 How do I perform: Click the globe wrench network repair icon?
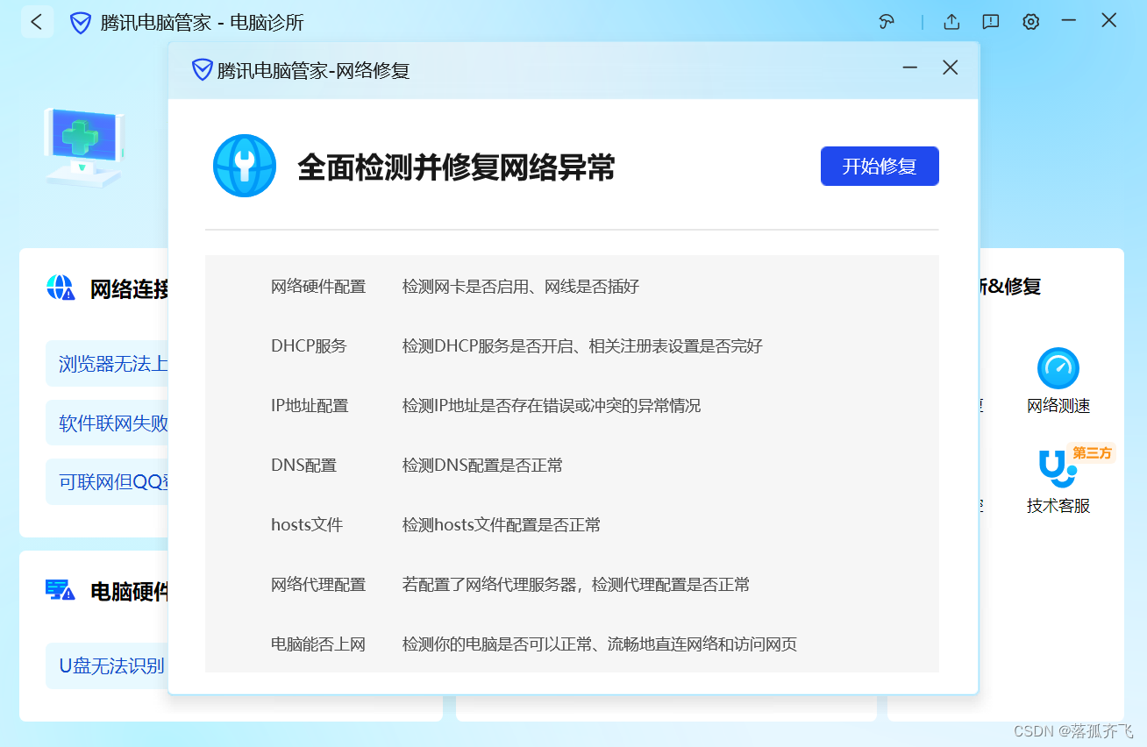pos(245,166)
